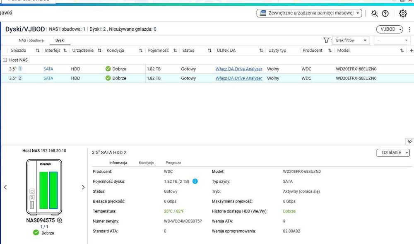Sort by the Interfejs column arrows

65,51
